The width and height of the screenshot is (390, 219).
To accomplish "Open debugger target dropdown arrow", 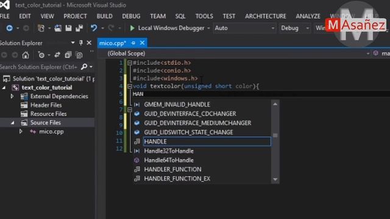I will (208, 29).
